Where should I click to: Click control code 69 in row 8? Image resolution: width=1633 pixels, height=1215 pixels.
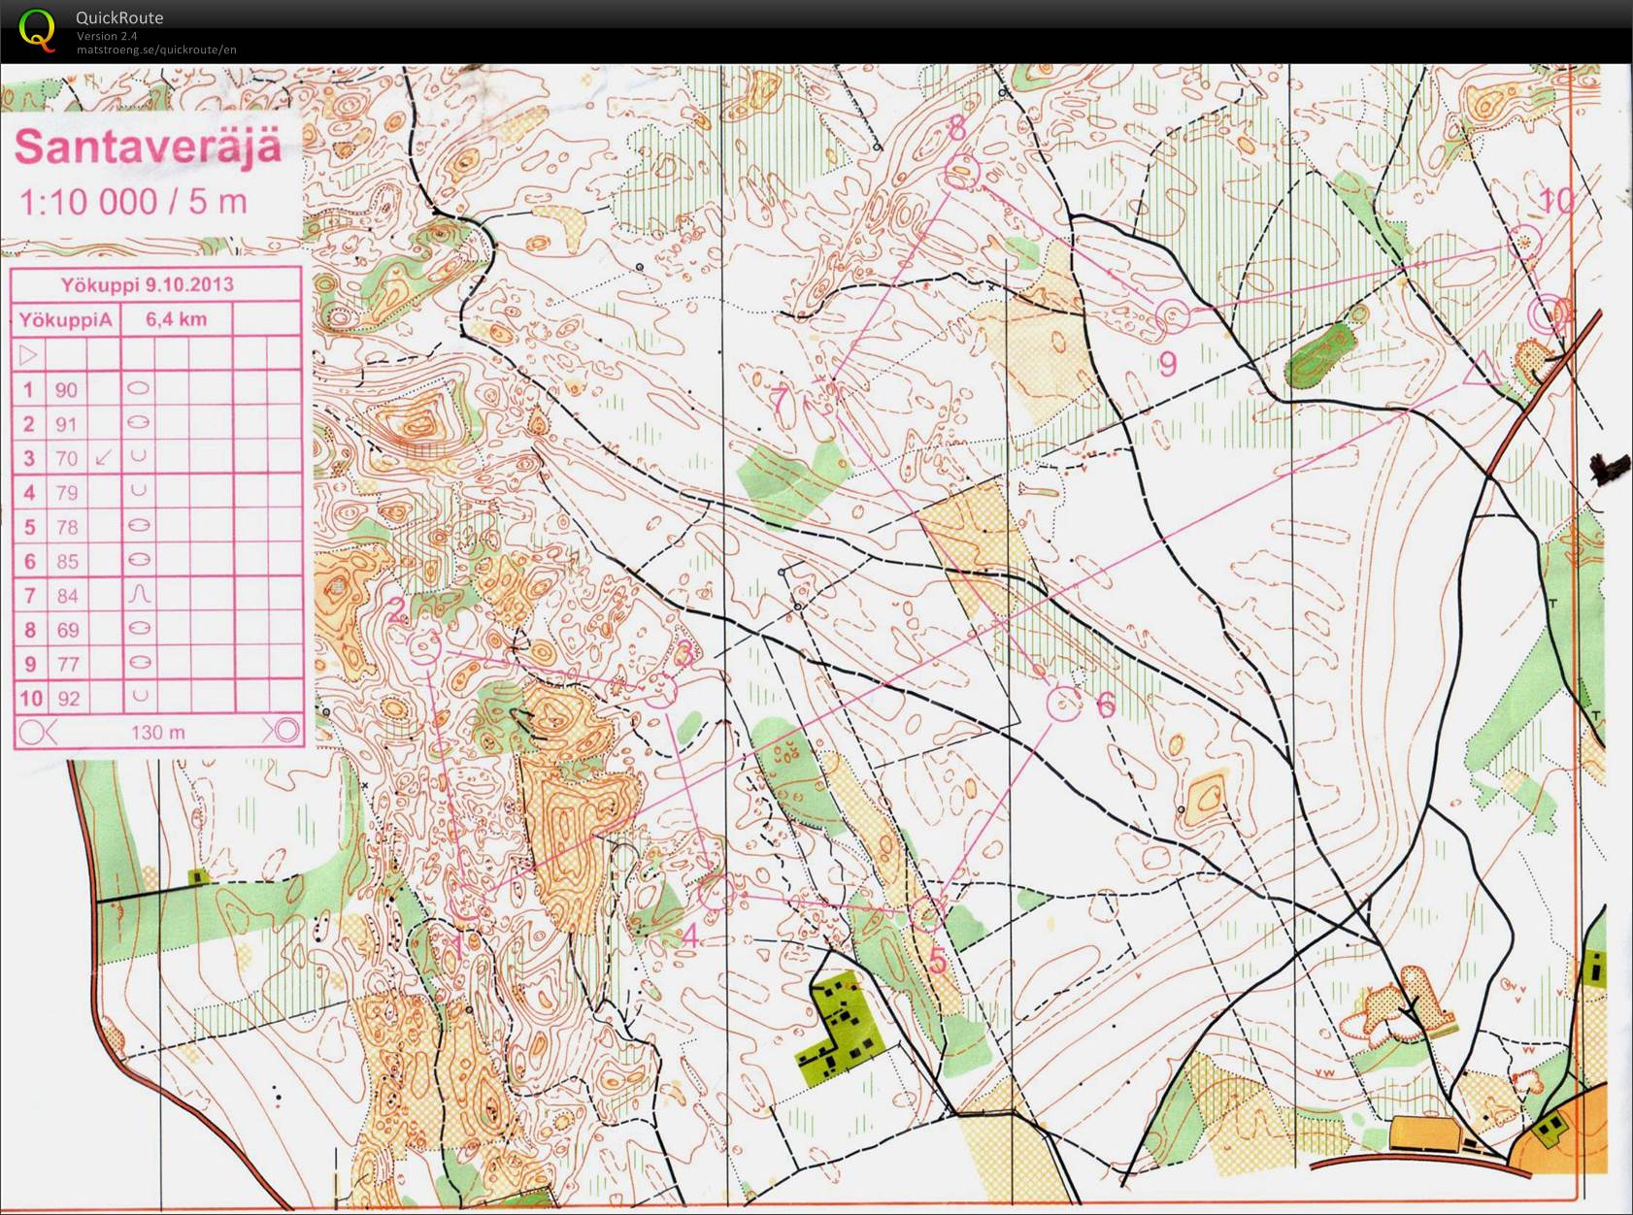(66, 630)
